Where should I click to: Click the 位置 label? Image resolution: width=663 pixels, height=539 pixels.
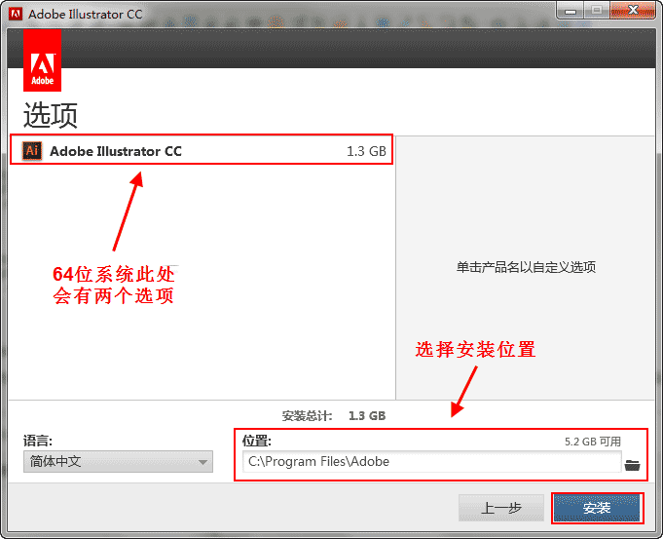(x=257, y=441)
